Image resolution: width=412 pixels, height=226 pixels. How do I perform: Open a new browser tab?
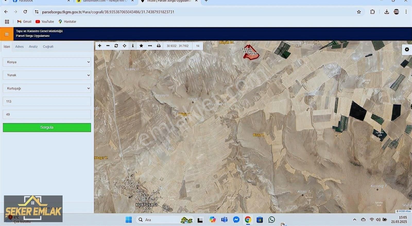[206, 1]
